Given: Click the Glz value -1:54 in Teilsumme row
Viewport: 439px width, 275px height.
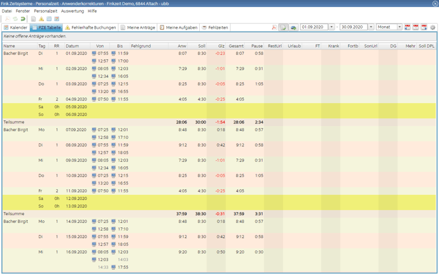Looking at the screenshot, I should click(220, 122).
